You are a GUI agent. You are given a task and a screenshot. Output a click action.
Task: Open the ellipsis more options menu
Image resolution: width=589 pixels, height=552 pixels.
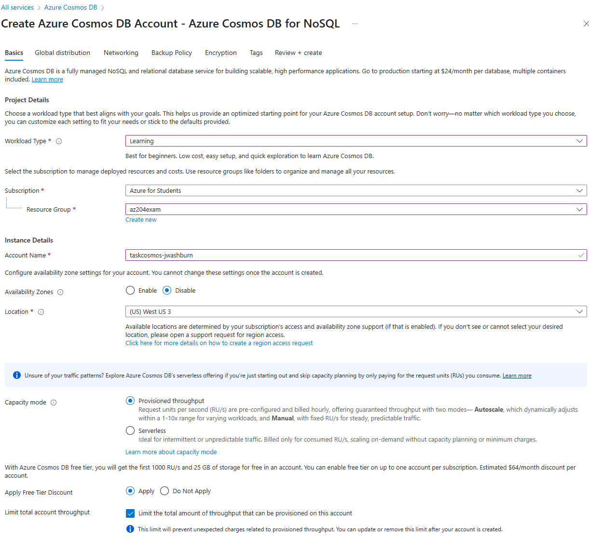click(355, 24)
